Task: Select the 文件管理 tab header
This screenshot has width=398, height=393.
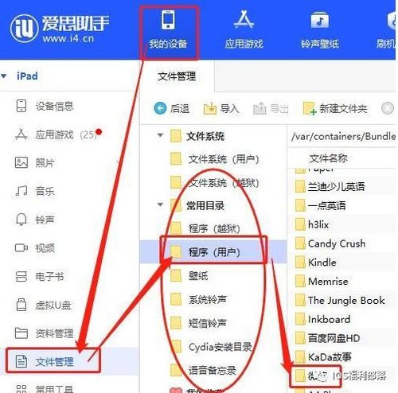Action: 177,76
